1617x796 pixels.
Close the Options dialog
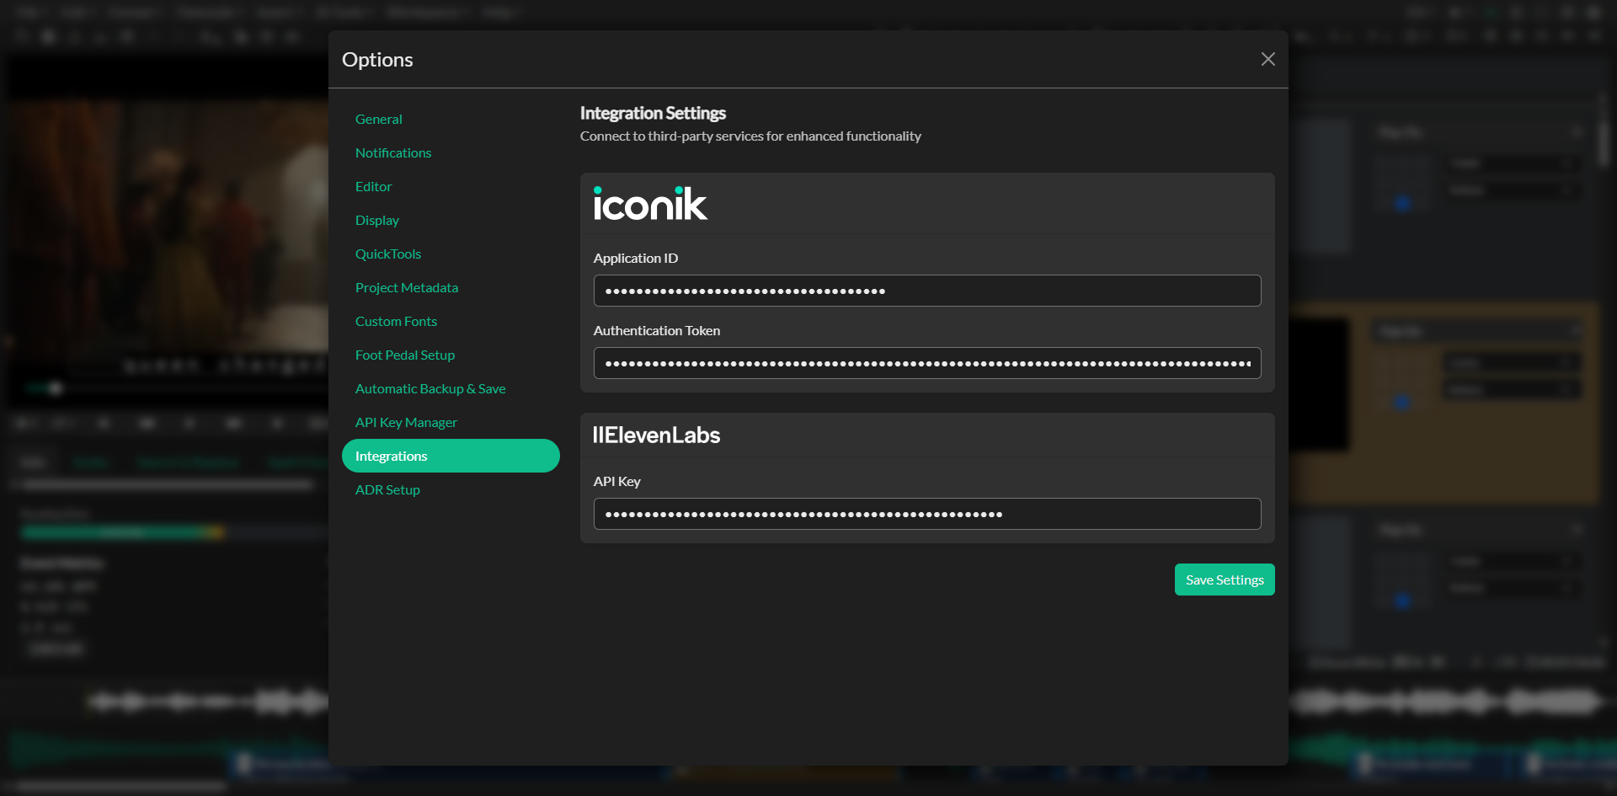(x=1267, y=59)
